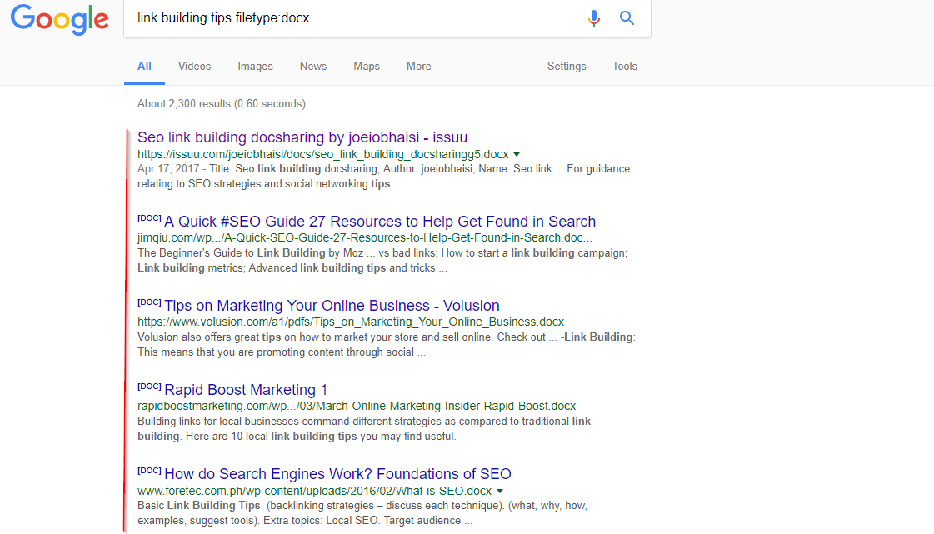Open A Quick #SEO Guide 27 Resources result
The image size is (934, 534).
[379, 222]
